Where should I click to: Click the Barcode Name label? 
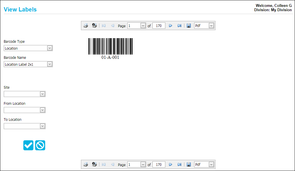15,57
